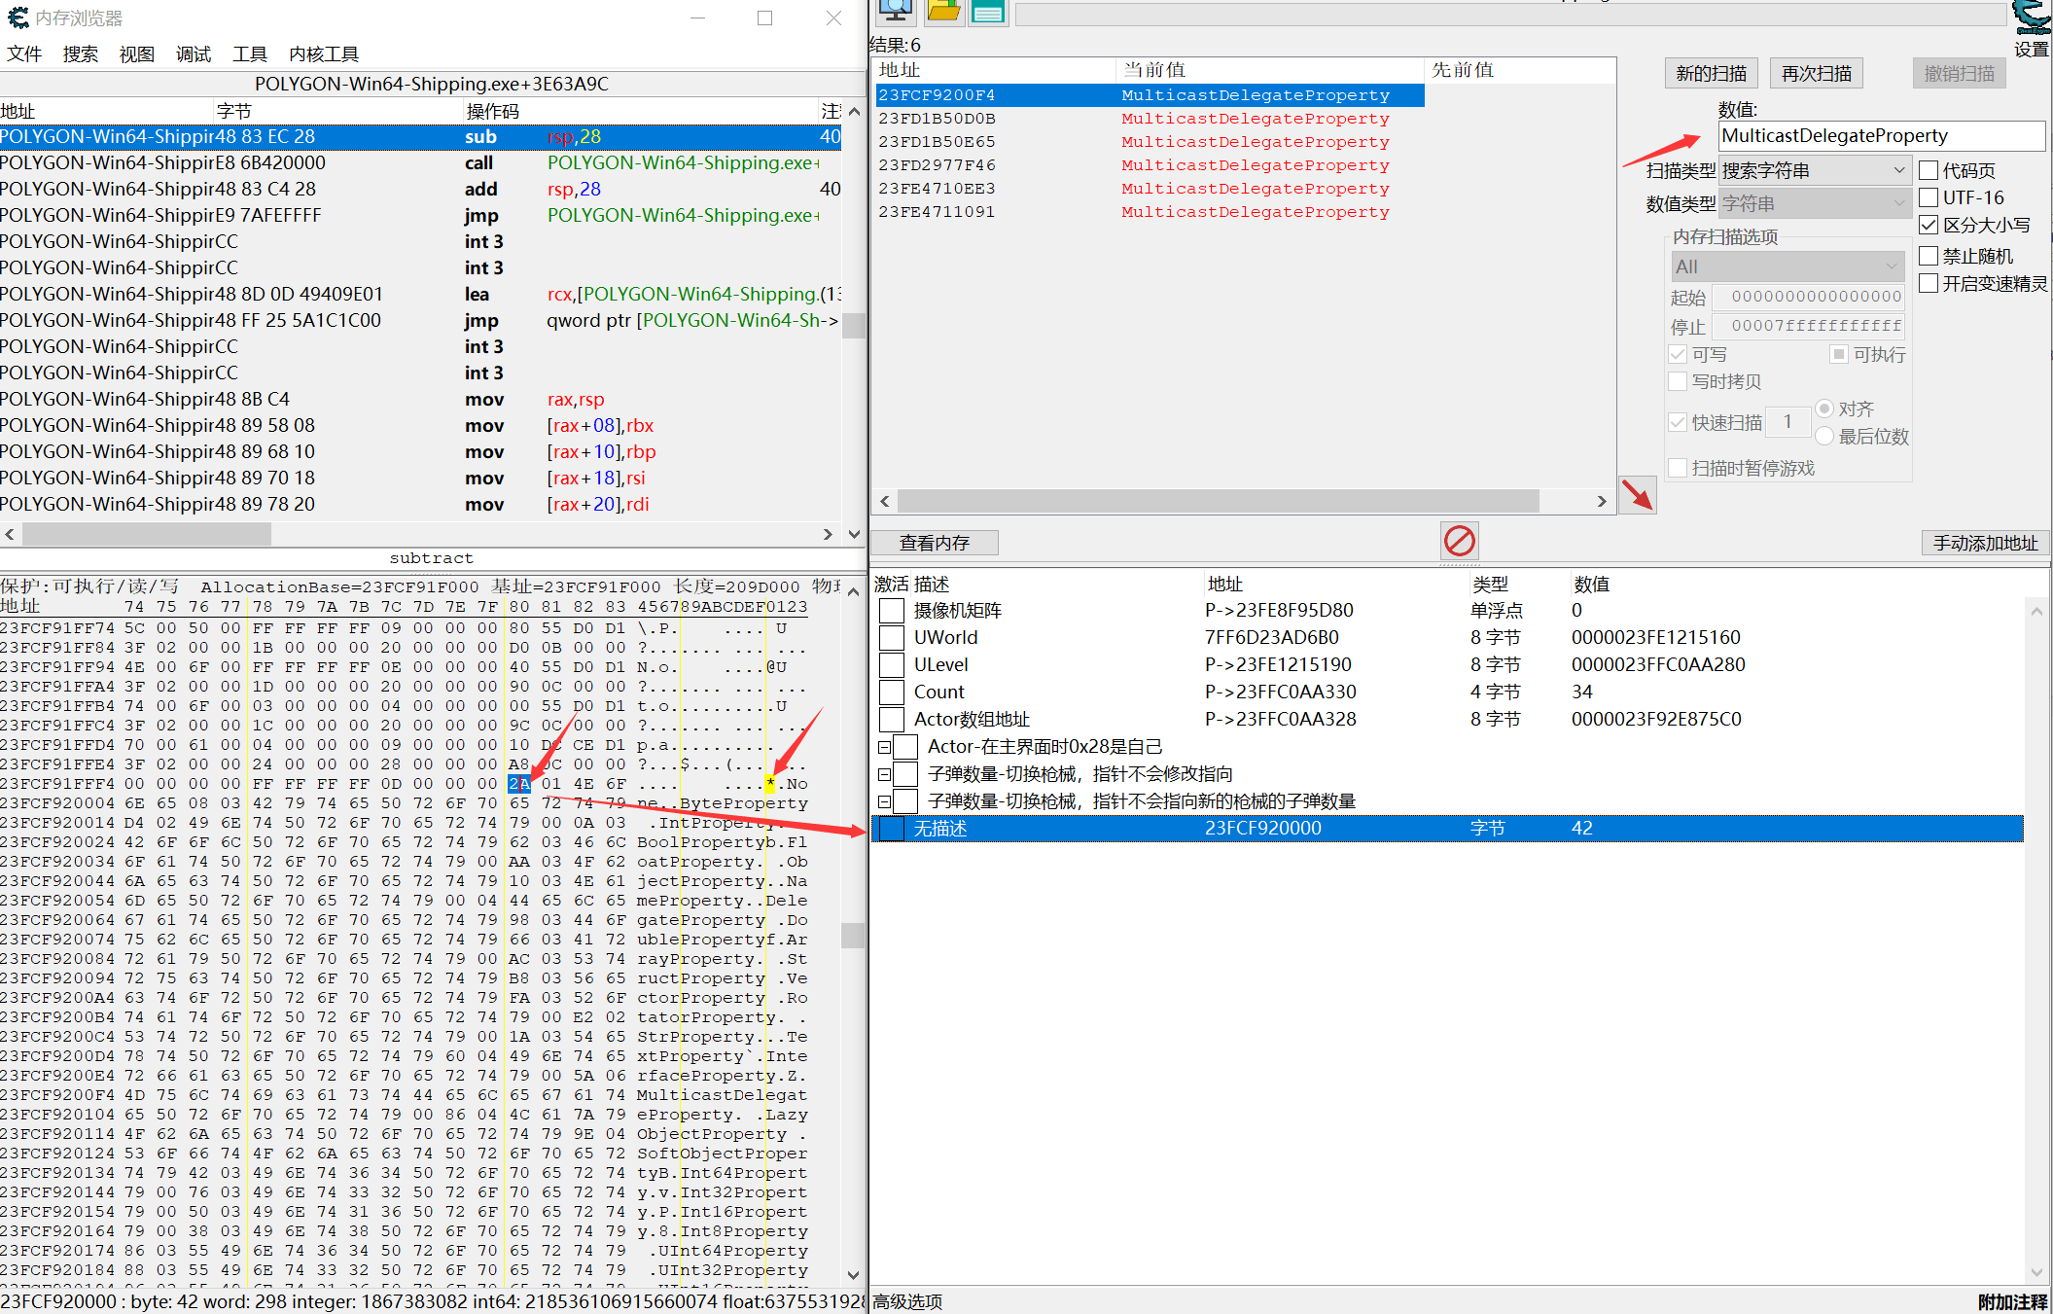The width and height of the screenshot is (2053, 1314).
Task: Select result address 23FD1B50E65
Action: [937, 142]
